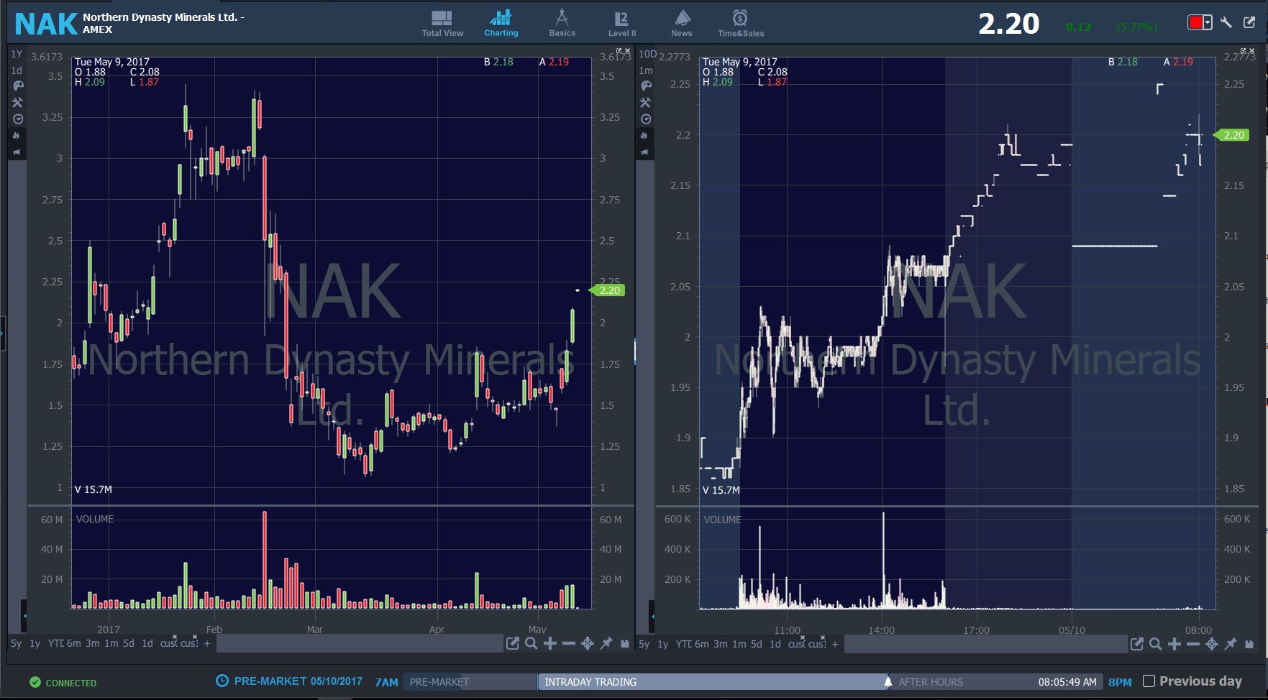
Task: Enable crosshair on the right chart
Action: (x=1212, y=644)
